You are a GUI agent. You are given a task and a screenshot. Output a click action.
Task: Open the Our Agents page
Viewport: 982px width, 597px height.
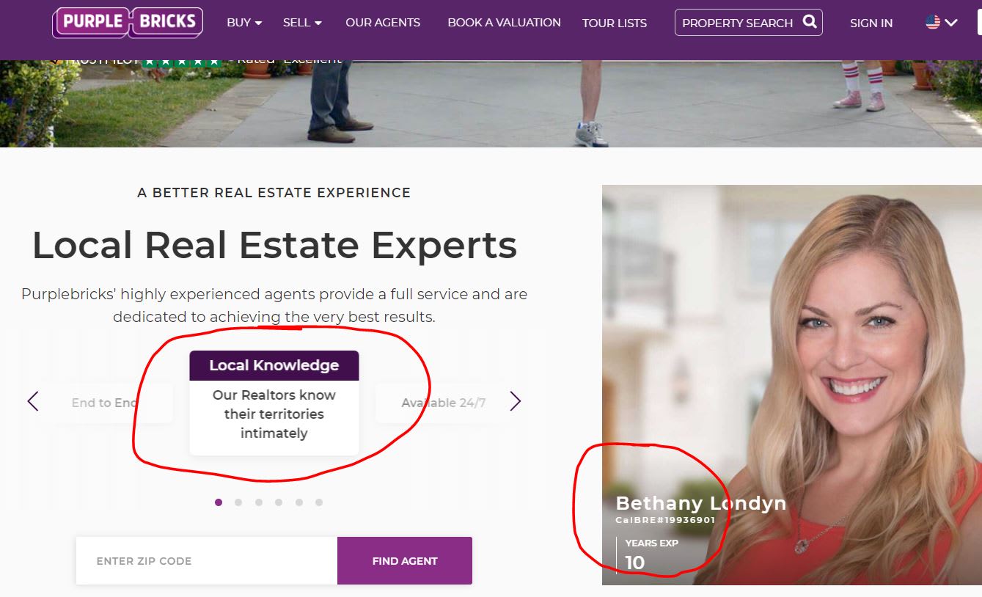point(383,23)
